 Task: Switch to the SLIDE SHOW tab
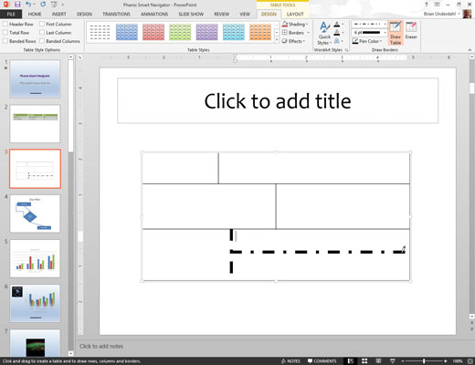pyautogui.click(x=191, y=14)
